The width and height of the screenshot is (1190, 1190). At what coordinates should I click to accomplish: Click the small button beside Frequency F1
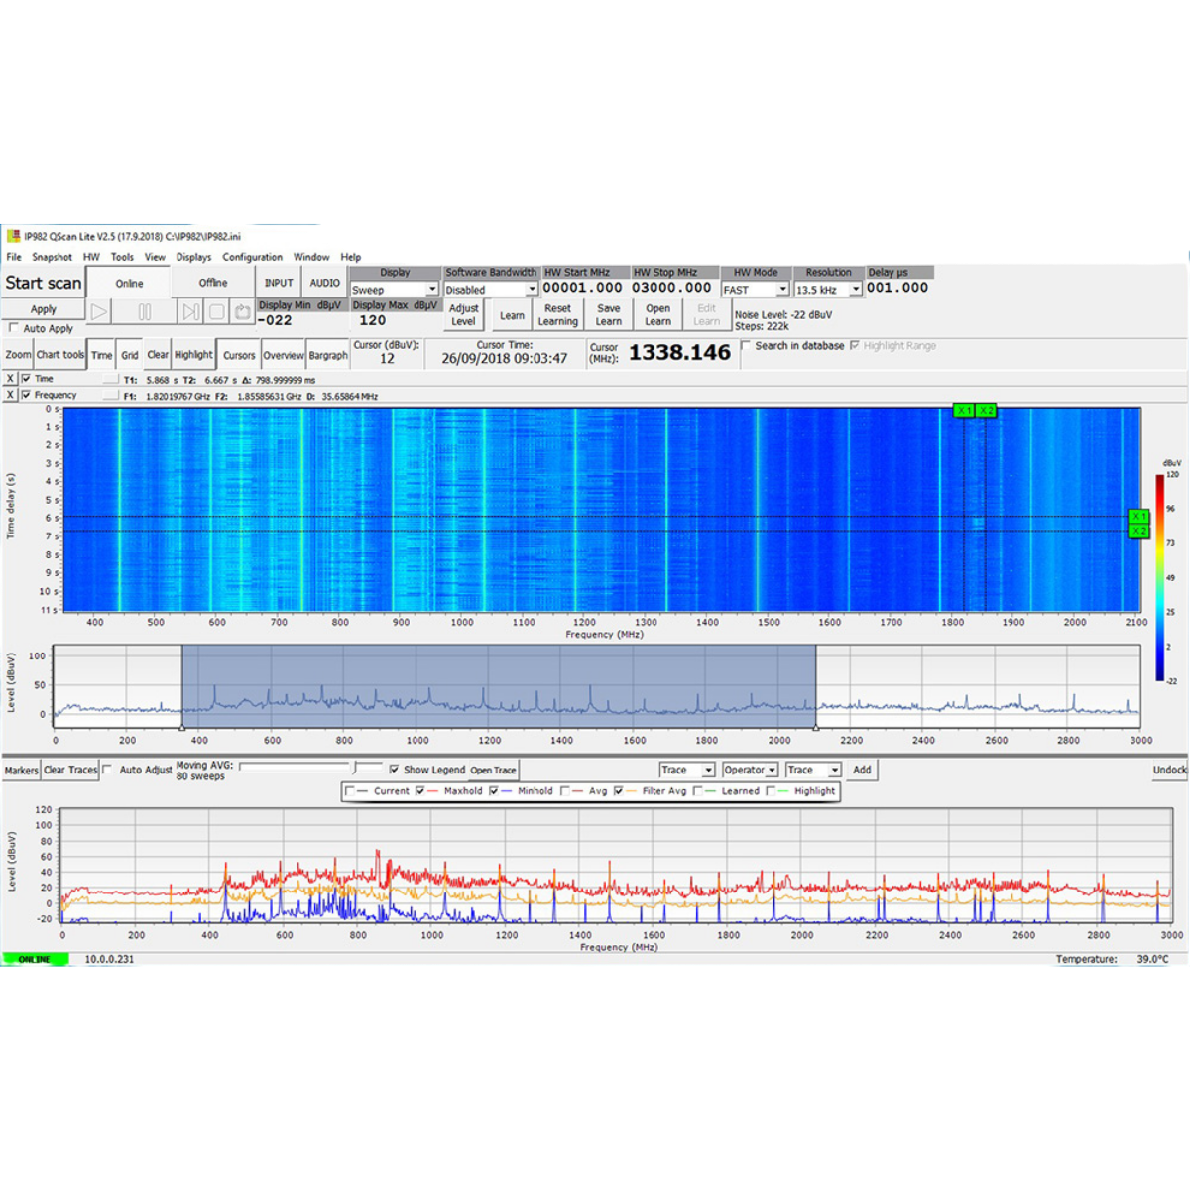tap(110, 395)
